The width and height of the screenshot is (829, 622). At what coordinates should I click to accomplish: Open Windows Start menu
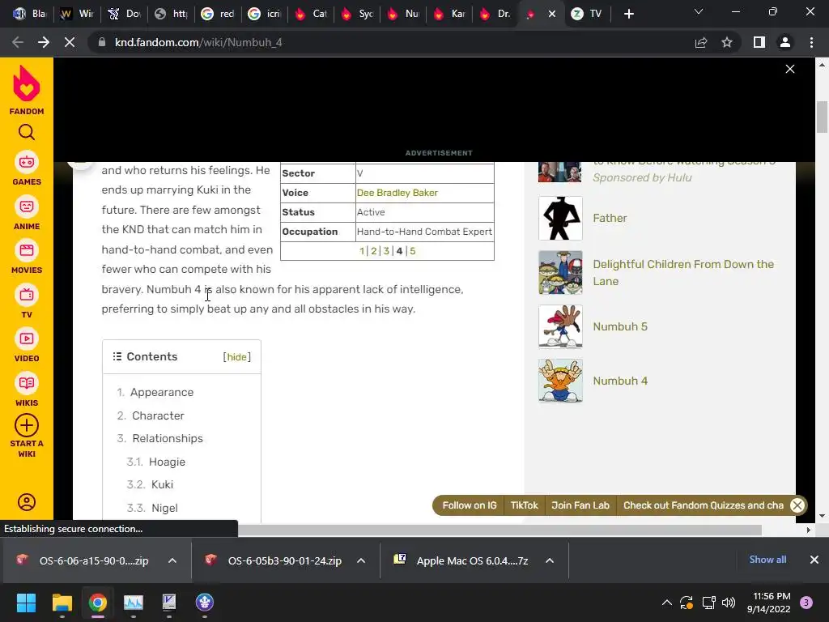pyautogui.click(x=26, y=603)
